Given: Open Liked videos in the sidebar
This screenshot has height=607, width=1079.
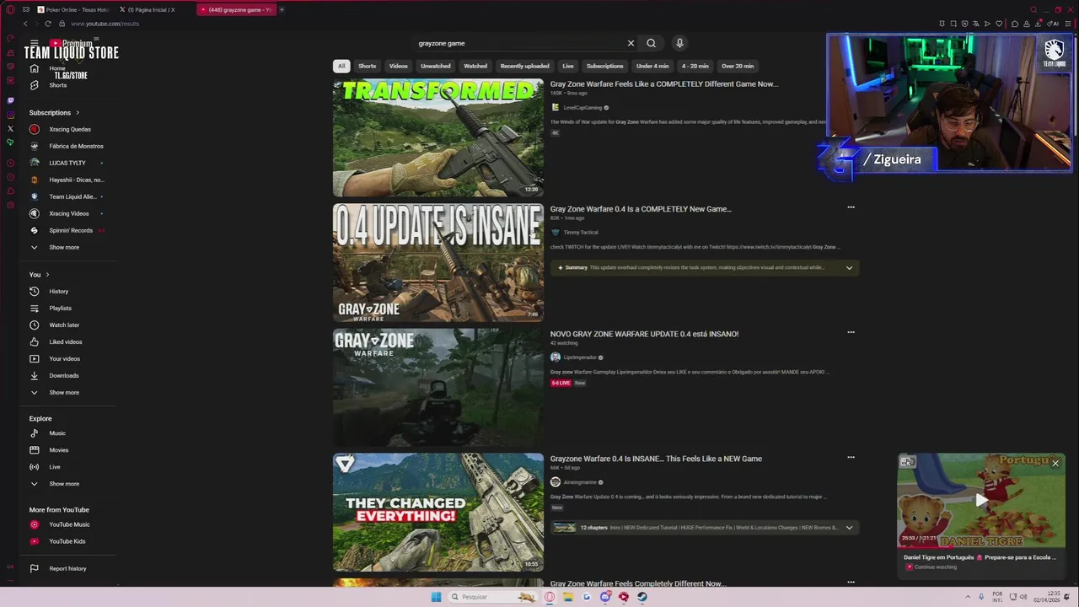Looking at the screenshot, I should pos(67,342).
